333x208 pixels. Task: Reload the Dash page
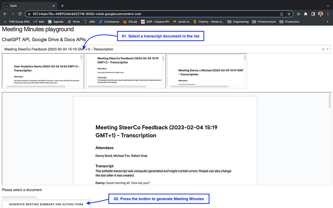(20, 14)
